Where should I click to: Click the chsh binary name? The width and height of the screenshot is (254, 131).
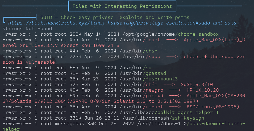[x=150, y=51]
